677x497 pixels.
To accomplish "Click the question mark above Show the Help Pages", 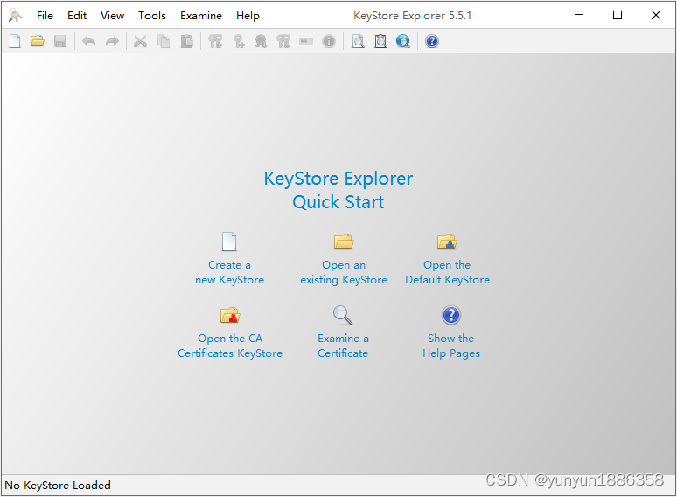I will [451, 315].
